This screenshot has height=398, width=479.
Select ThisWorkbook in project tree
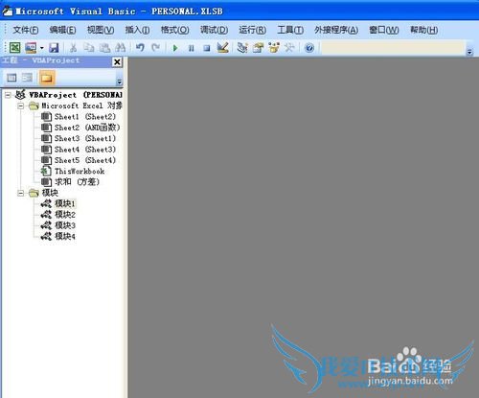tap(80, 171)
